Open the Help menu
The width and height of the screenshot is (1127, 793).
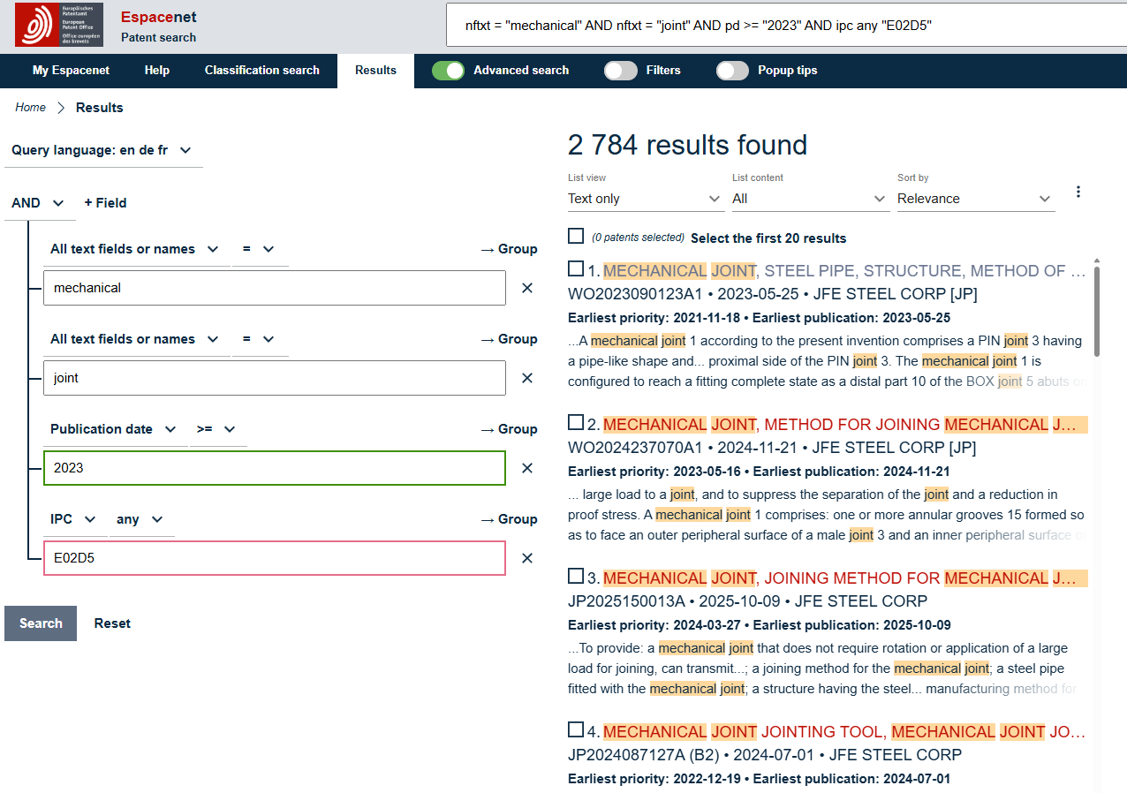click(x=156, y=71)
